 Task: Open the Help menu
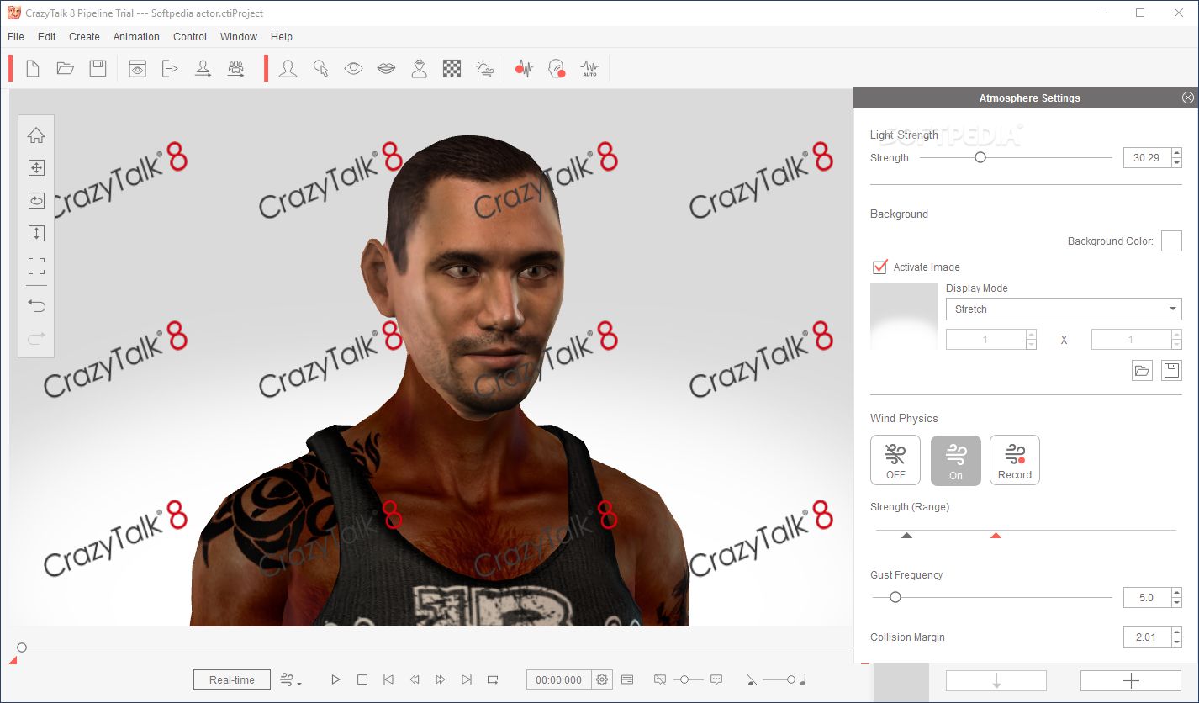coord(282,36)
